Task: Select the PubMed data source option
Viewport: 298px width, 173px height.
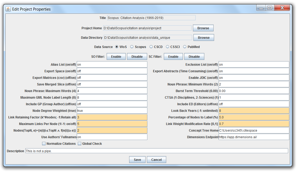Action: (x=185, y=47)
